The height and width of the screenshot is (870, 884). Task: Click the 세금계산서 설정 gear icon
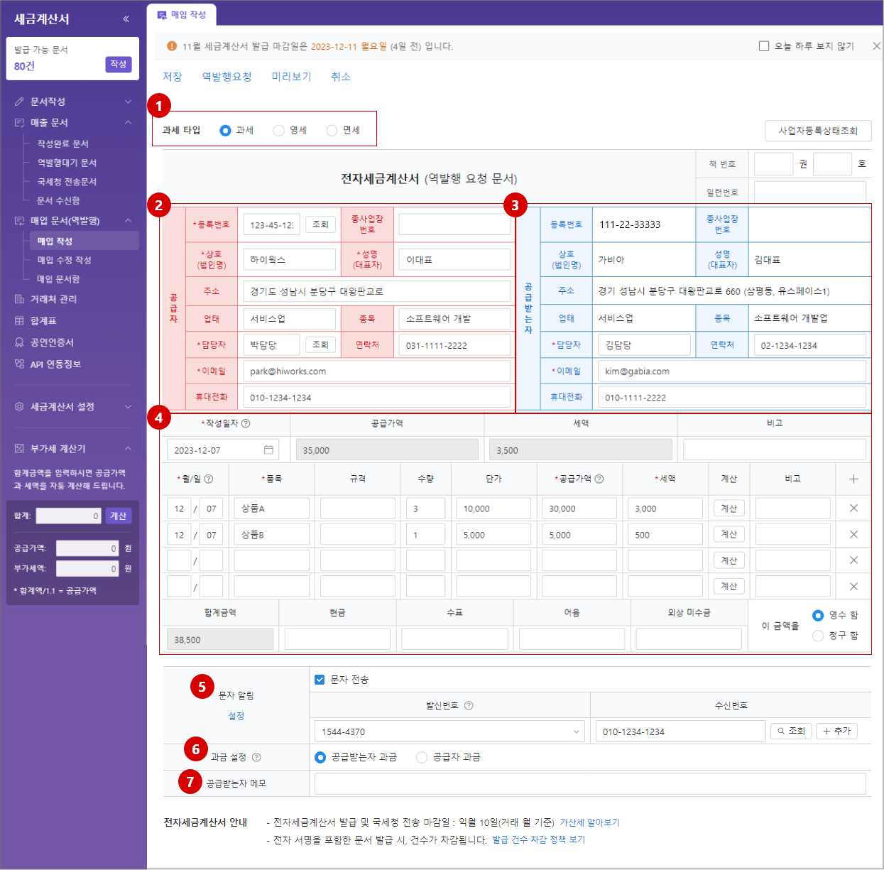coord(19,407)
